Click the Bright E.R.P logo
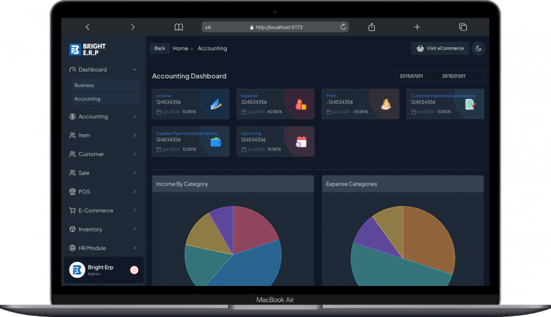551x317 pixels. [x=87, y=49]
